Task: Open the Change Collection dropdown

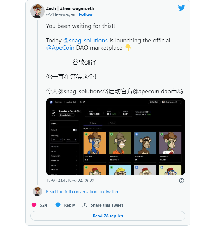Action: 66,115
